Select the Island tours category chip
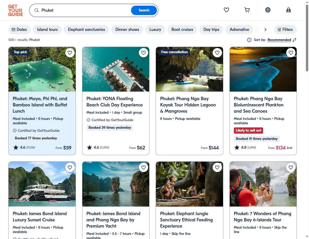 pos(47,29)
